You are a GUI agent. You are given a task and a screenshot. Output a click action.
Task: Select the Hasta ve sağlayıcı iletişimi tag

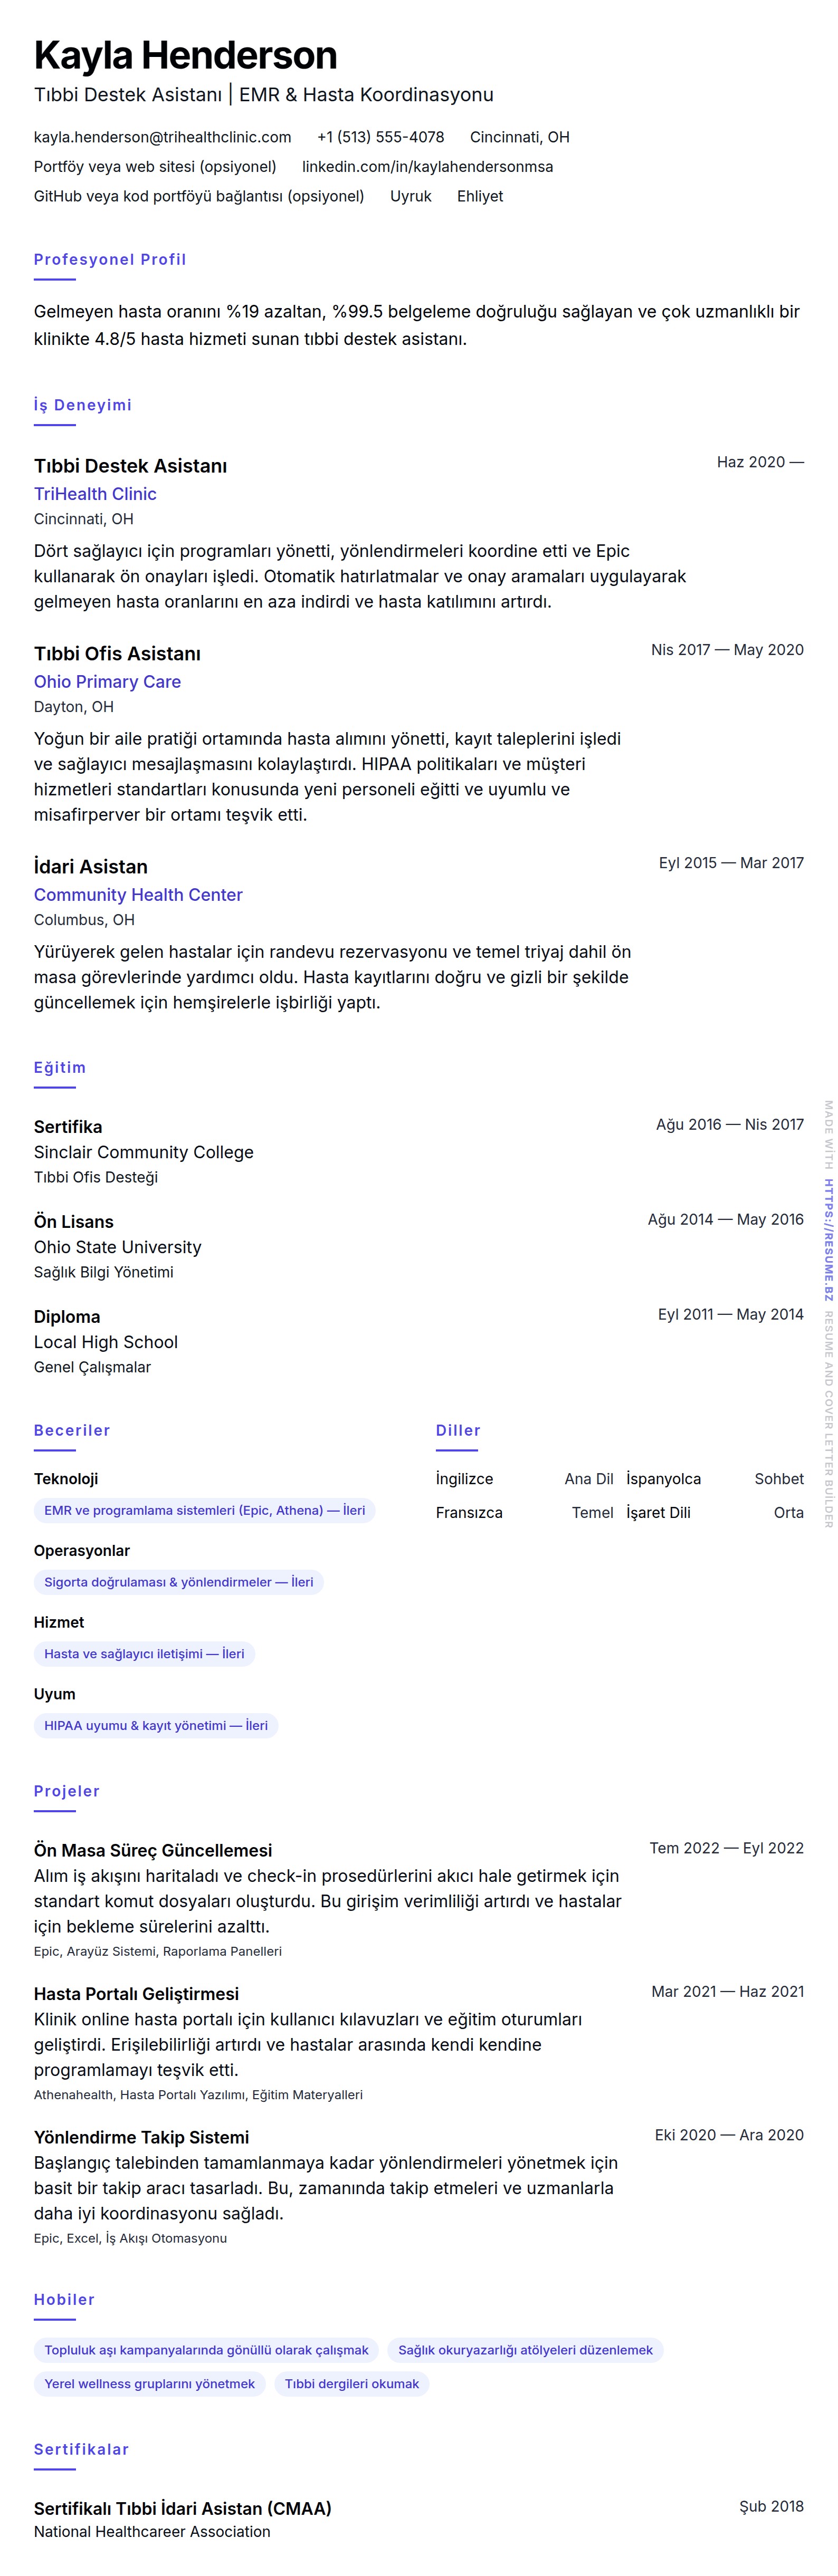144,1654
